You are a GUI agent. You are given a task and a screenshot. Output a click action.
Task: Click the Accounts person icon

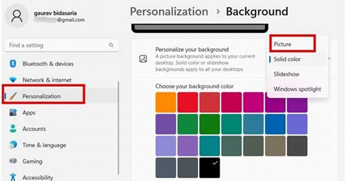click(x=13, y=129)
